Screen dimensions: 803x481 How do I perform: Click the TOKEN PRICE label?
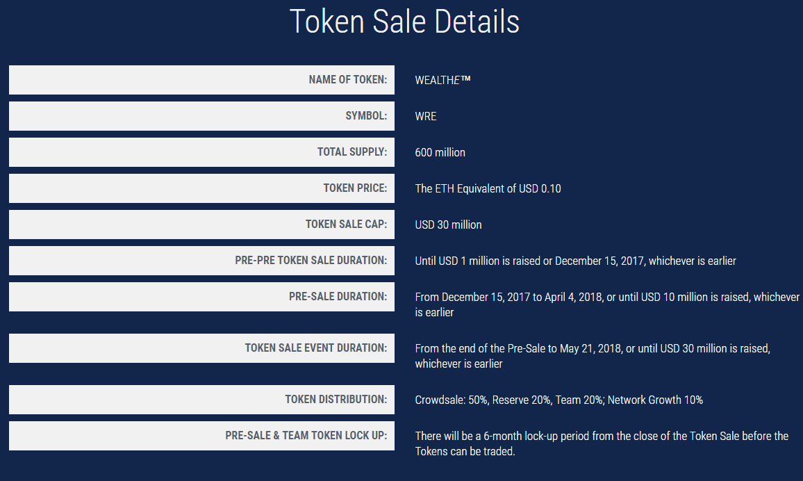click(x=355, y=188)
